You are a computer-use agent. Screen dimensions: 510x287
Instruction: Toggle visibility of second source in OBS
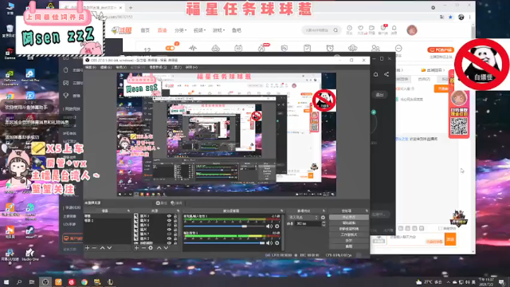click(169, 221)
